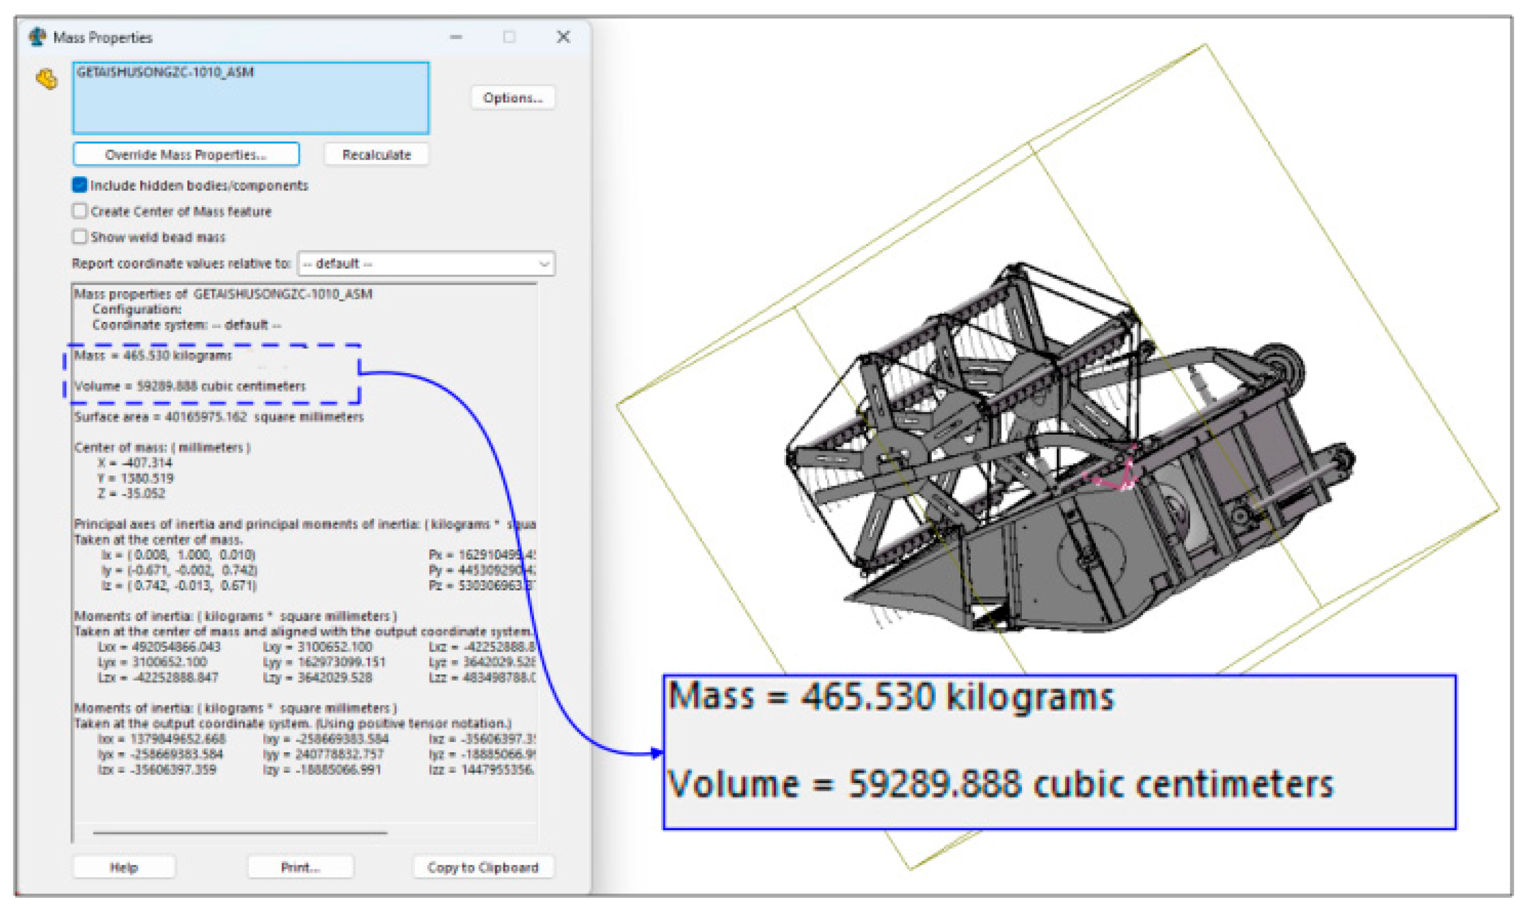This screenshot has height=907, width=1527.
Task: Click the maximize window icon
Action: (x=509, y=37)
